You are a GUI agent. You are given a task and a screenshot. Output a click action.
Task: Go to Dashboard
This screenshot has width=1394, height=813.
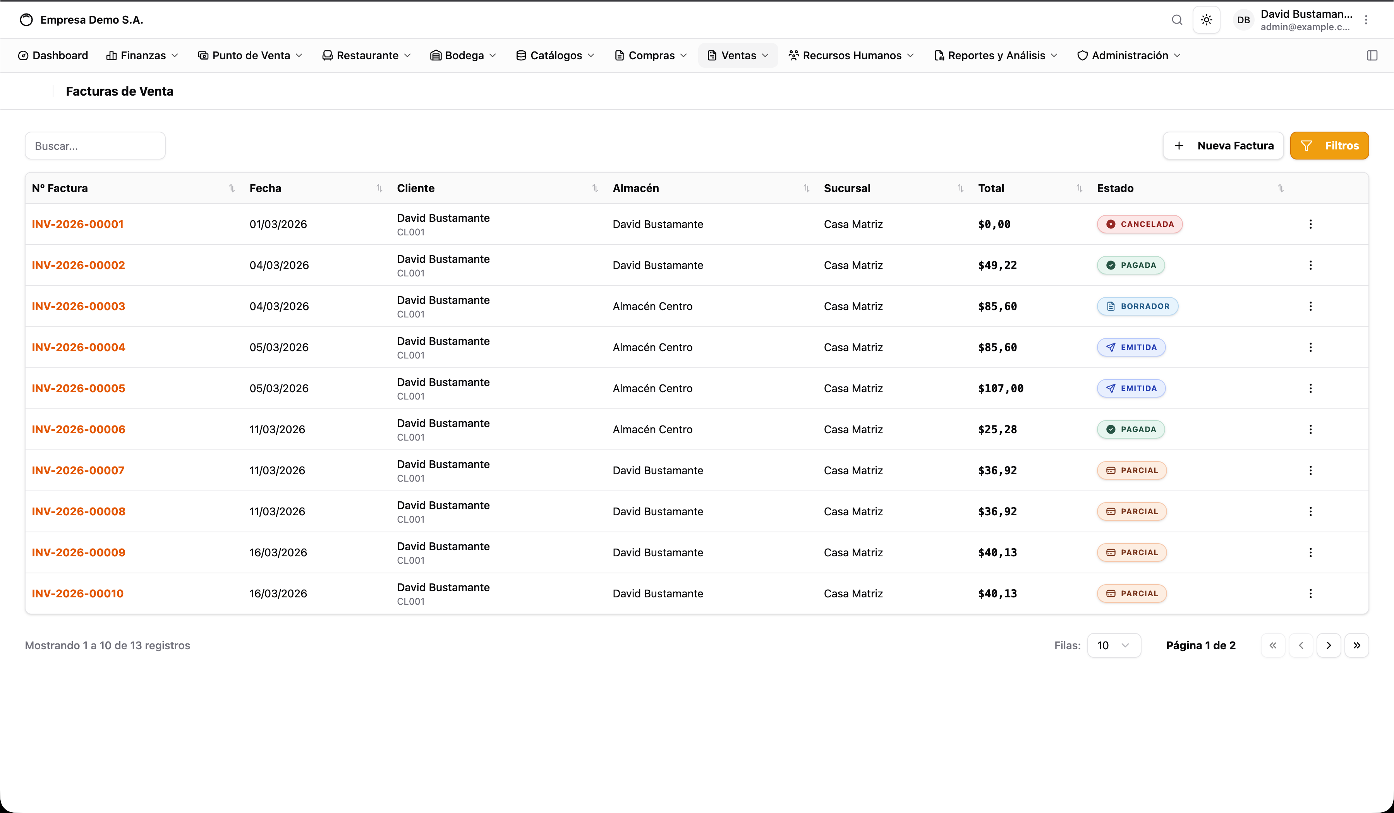click(x=53, y=55)
